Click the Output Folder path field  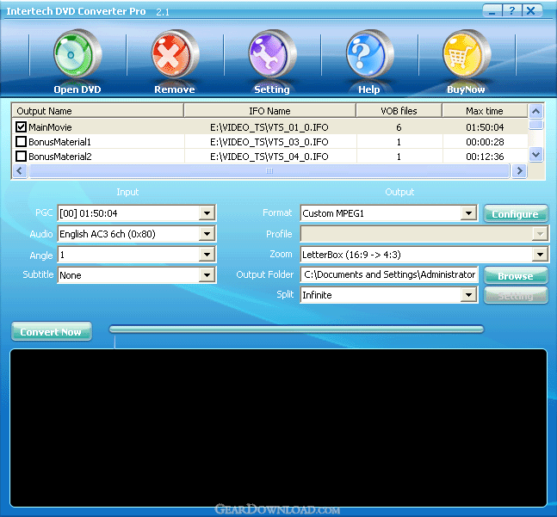point(389,274)
